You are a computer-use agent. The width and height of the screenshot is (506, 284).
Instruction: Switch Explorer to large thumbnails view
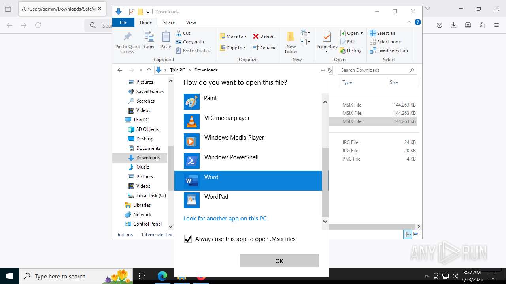[416, 234]
